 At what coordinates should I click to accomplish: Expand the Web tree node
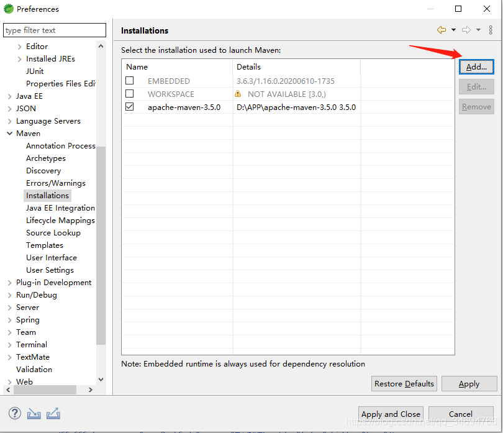point(9,382)
